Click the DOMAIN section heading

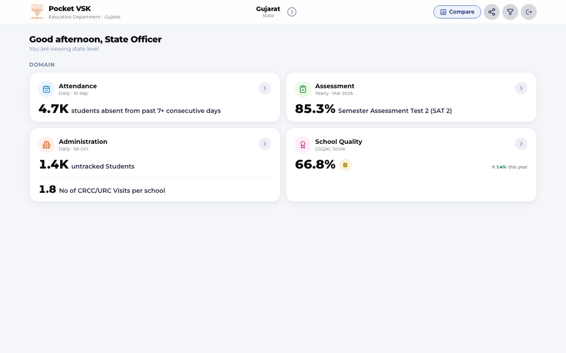tap(42, 65)
